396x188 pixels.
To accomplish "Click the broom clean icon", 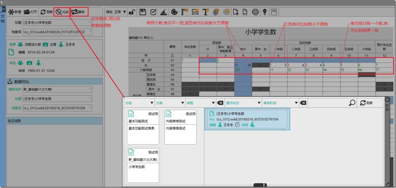I will pyautogui.click(x=164, y=12).
